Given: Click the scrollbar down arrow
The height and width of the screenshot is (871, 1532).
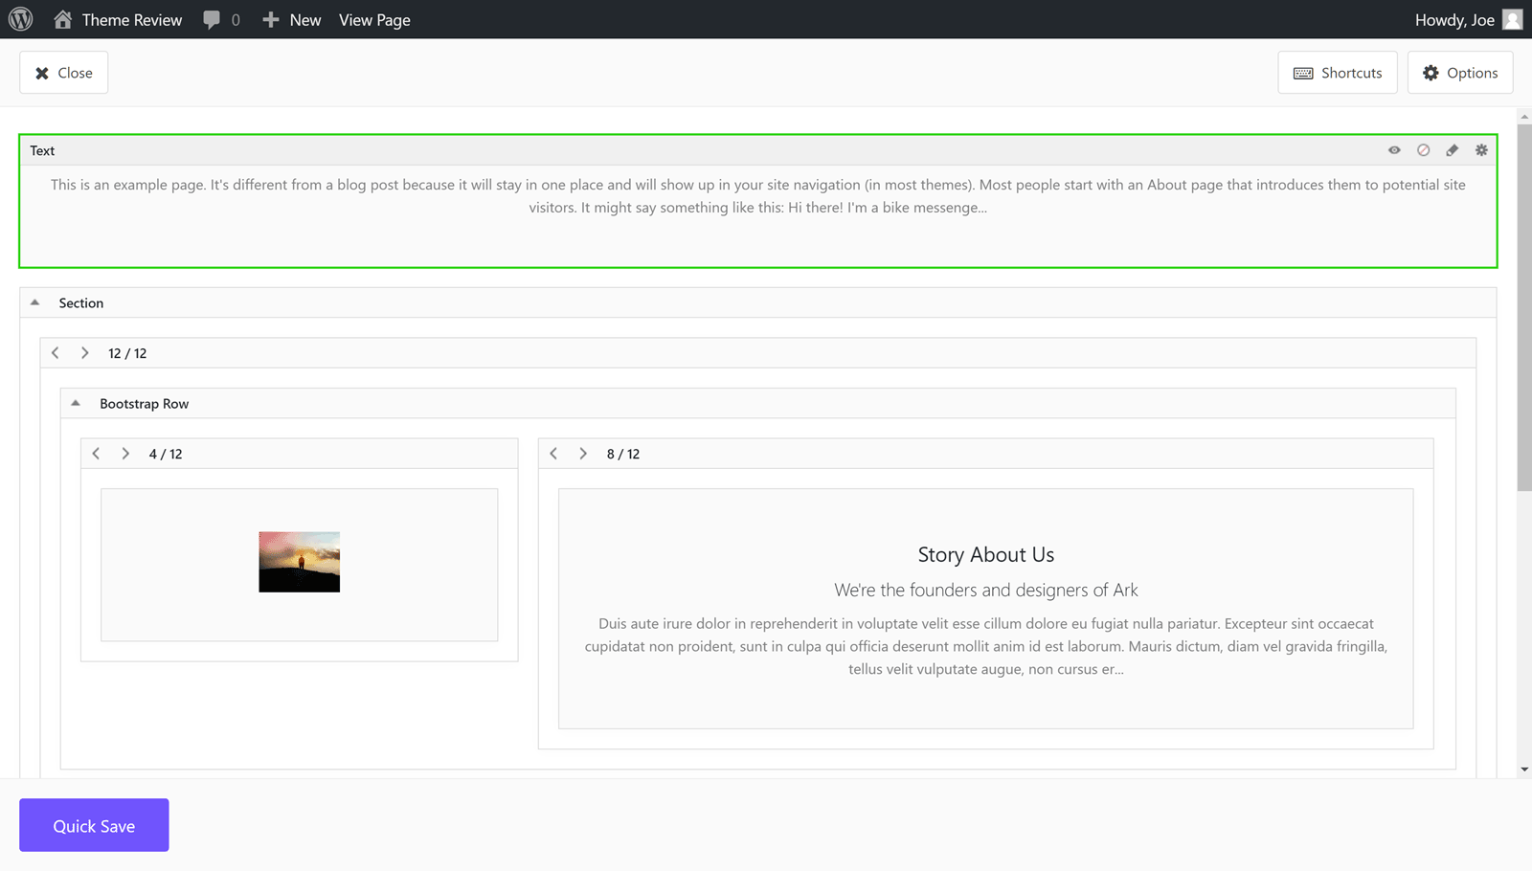Looking at the screenshot, I should coord(1524,770).
